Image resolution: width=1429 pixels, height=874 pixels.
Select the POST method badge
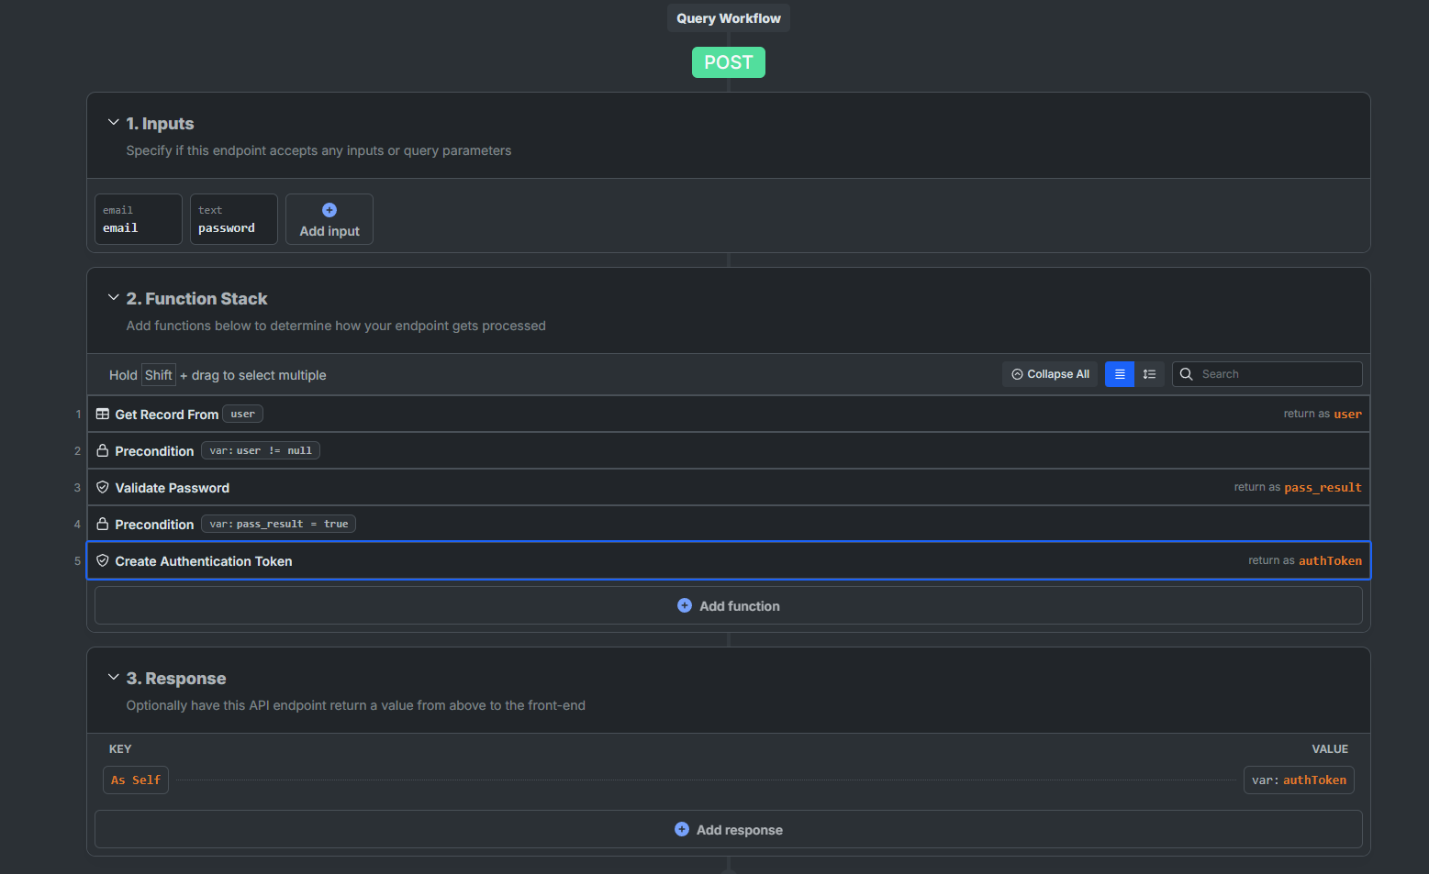click(x=729, y=62)
